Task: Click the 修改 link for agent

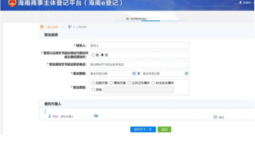Action: coord(221,117)
